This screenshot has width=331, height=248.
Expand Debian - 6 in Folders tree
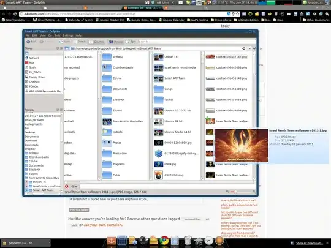(x=26, y=182)
